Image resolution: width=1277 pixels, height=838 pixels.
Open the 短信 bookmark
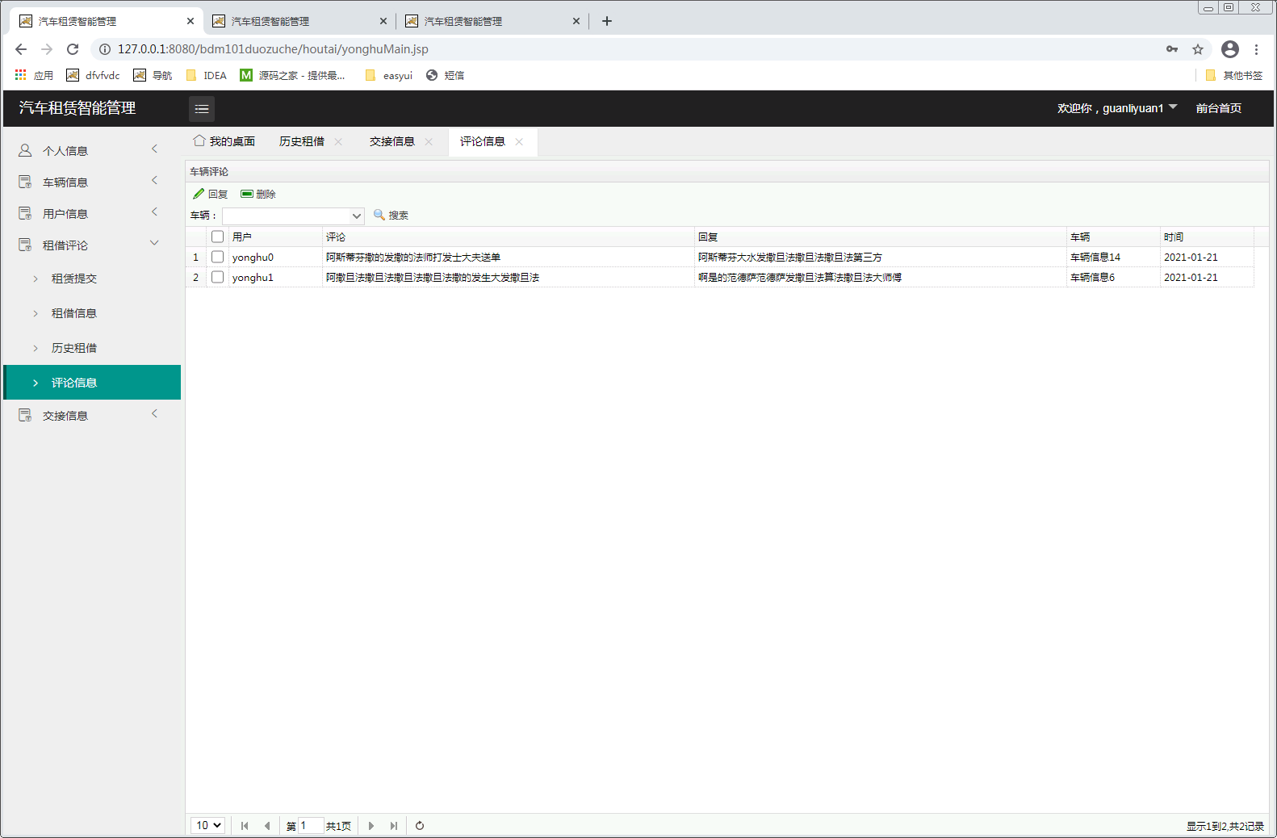click(x=445, y=75)
